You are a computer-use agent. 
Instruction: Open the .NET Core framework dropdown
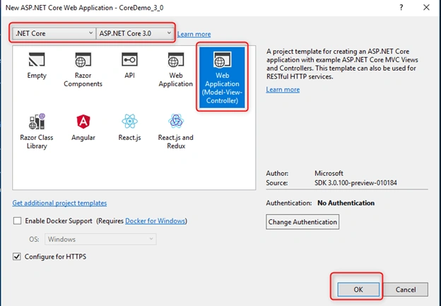pyautogui.click(x=54, y=33)
